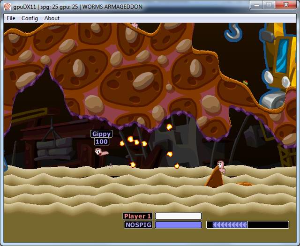The height and width of the screenshot is (246, 300).
Task: Open the File menu
Action: [11, 18]
